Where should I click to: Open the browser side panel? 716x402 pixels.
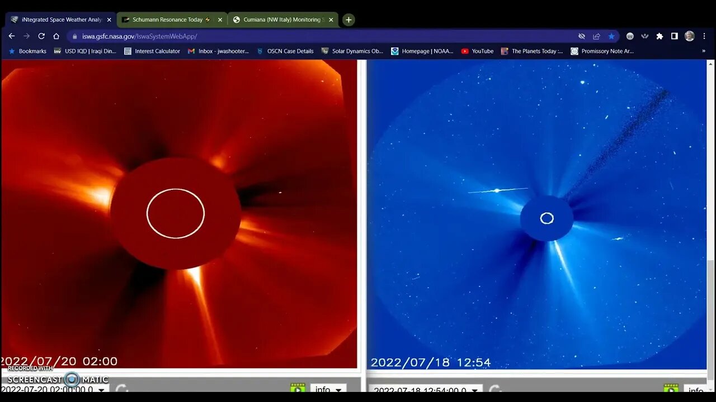pos(675,36)
